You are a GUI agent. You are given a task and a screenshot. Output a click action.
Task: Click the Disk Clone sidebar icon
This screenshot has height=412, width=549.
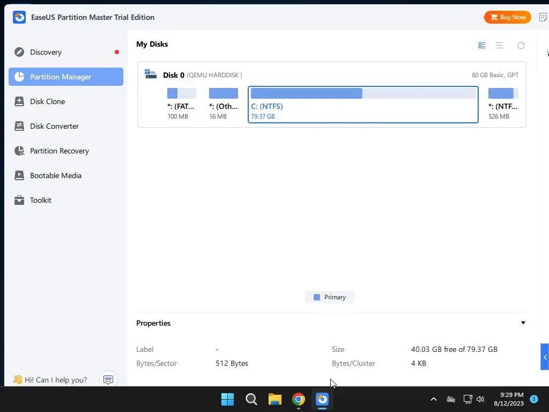point(19,101)
